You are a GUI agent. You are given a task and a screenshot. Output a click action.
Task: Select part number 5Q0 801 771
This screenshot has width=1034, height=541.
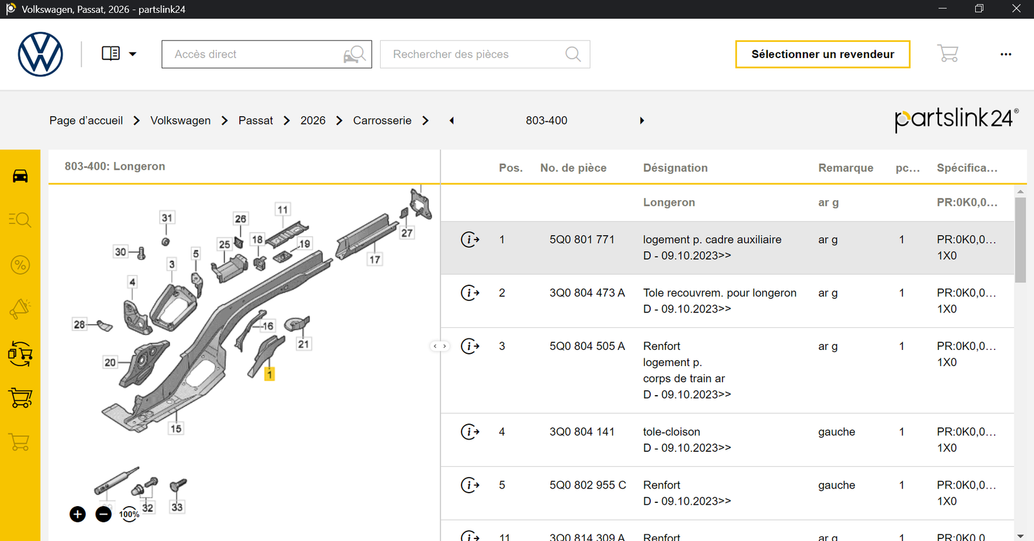(582, 240)
